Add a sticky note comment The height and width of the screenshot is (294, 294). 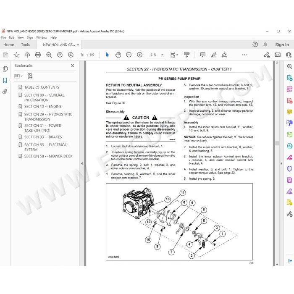(203, 55)
